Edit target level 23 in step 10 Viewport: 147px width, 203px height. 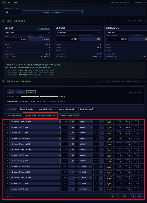coord(71,172)
